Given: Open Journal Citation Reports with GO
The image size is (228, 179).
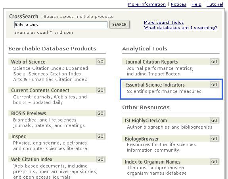Looking at the screenshot, I should point(215,62).
